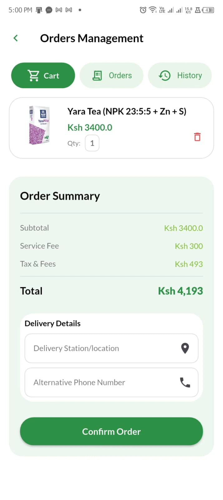This screenshot has height=500, width=223.
Task: Switch to the History tab
Action: (180, 75)
